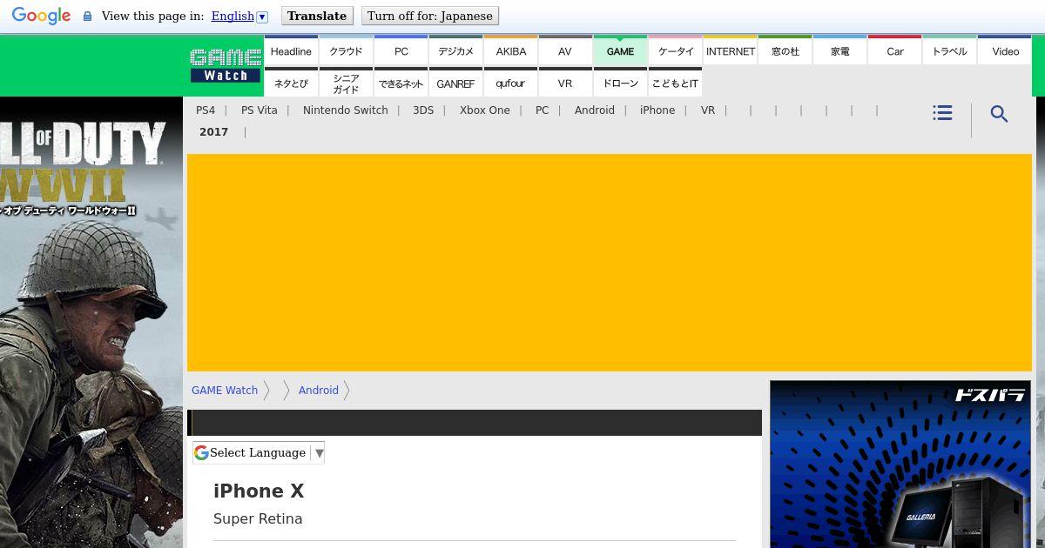This screenshot has height=548, width=1045.
Task: Click GAME Watch breadcrumb link
Action: tap(225, 391)
